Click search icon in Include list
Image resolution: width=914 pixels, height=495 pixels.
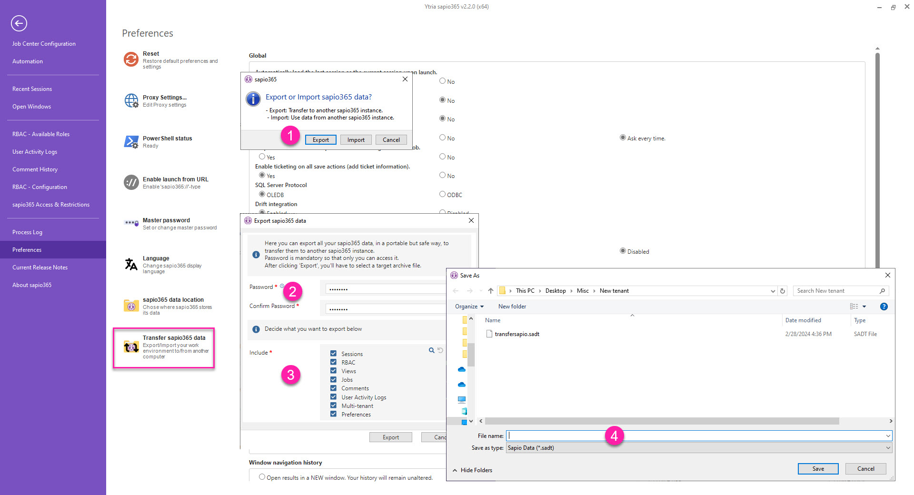click(x=431, y=350)
